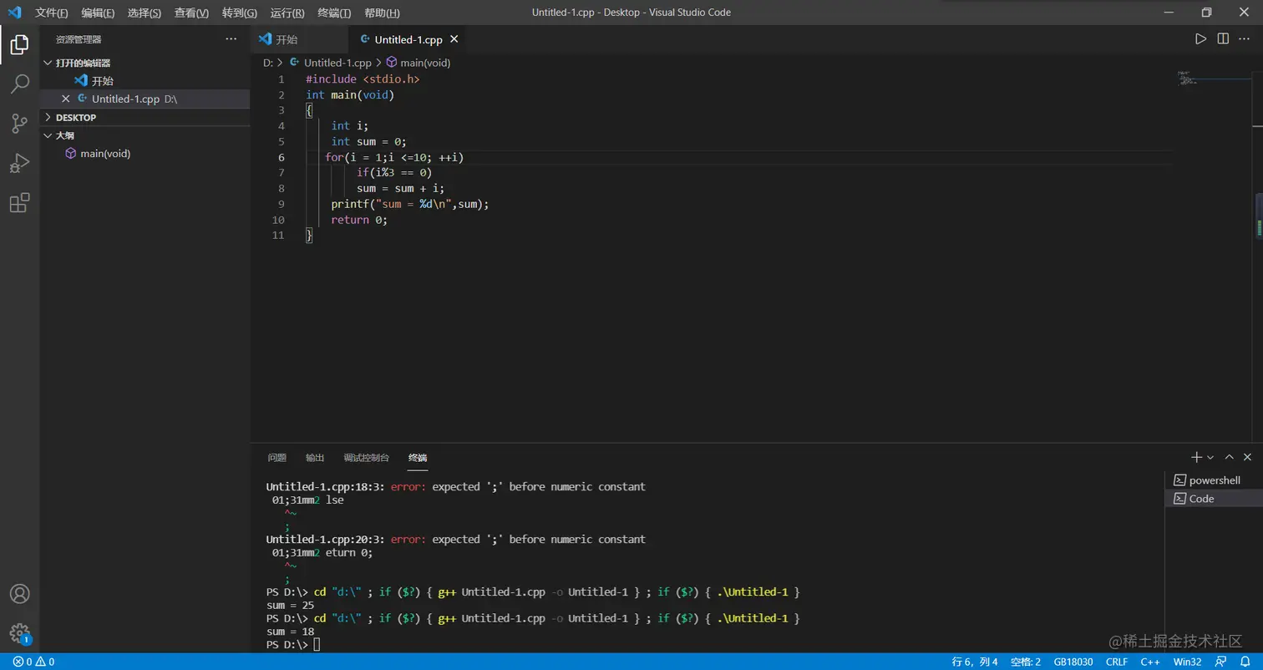The image size is (1263, 670).
Task: Open Explorer panel more actions ellipsis
Action: 231,38
